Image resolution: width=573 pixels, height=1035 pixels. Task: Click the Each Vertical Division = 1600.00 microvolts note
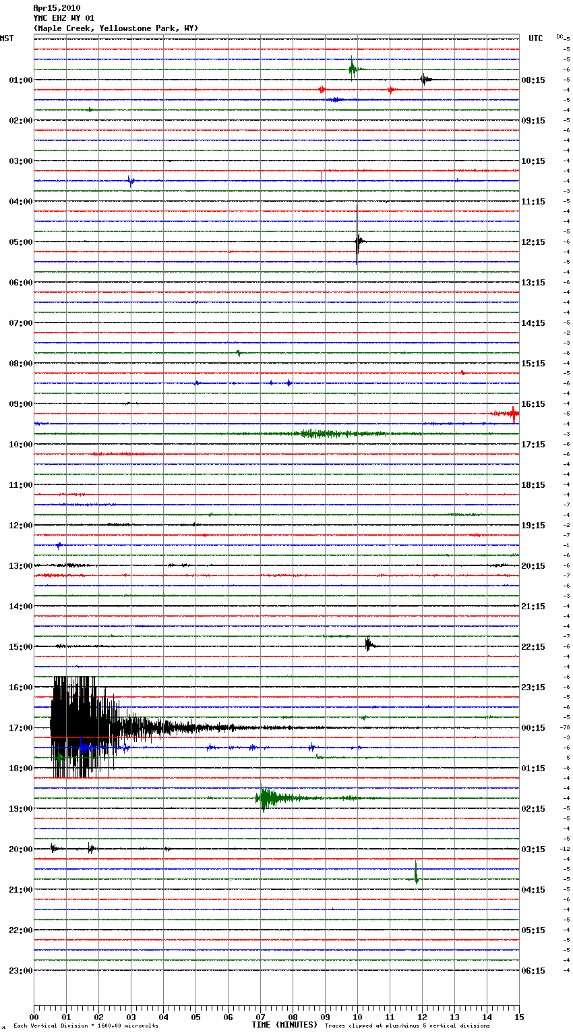click(86, 1026)
